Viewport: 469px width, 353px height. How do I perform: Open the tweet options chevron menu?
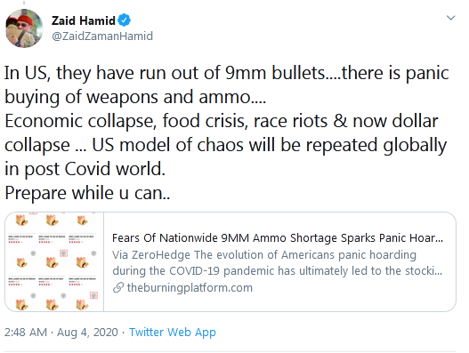point(450,18)
